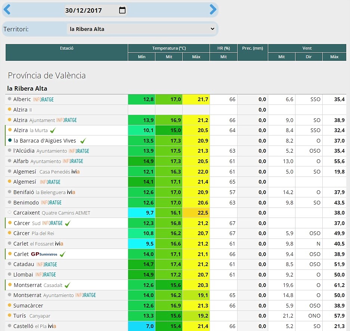Open l'Alcúdia Ayuntamiento station link
The image size is (350, 331).
tap(40, 151)
